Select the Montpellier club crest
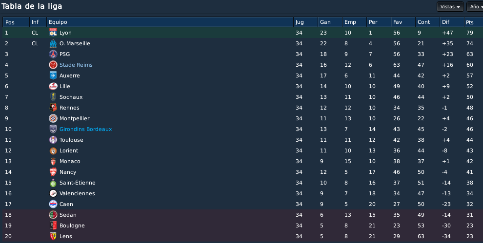The image size is (483, 243). click(53, 118)
